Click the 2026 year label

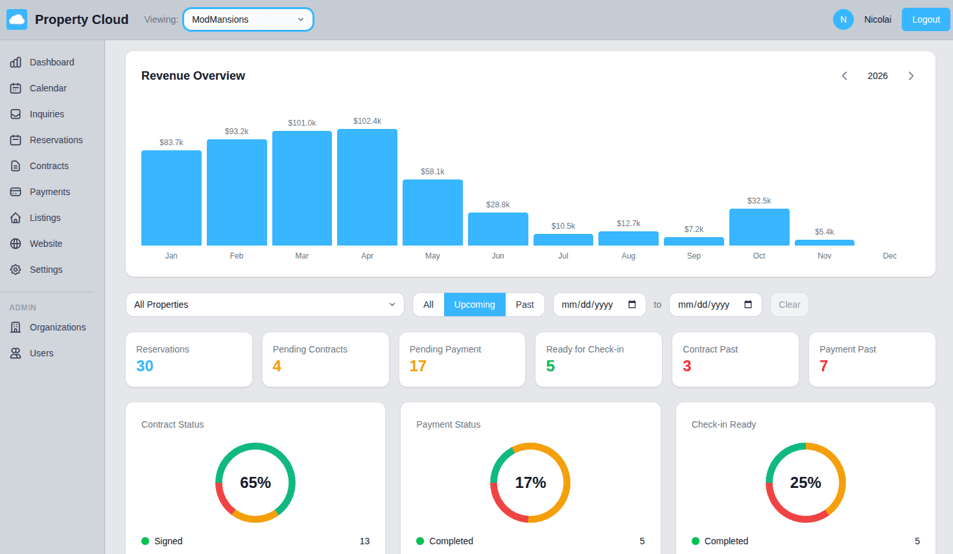(878, 76)
